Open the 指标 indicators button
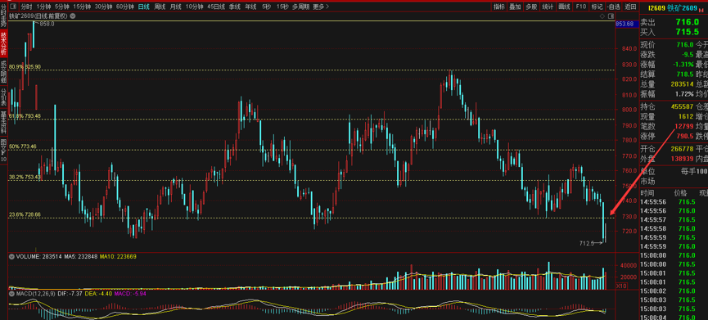The height and width of the screenshot is (320, 708). [499, 7]
